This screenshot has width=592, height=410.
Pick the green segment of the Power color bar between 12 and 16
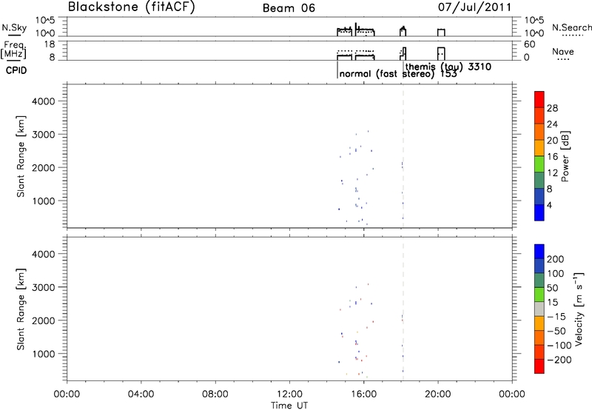click(539, 164)
